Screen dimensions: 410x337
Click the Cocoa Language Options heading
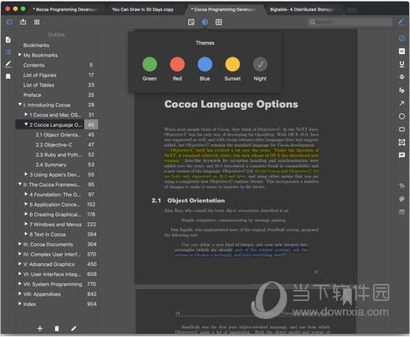tap(231, 104)
